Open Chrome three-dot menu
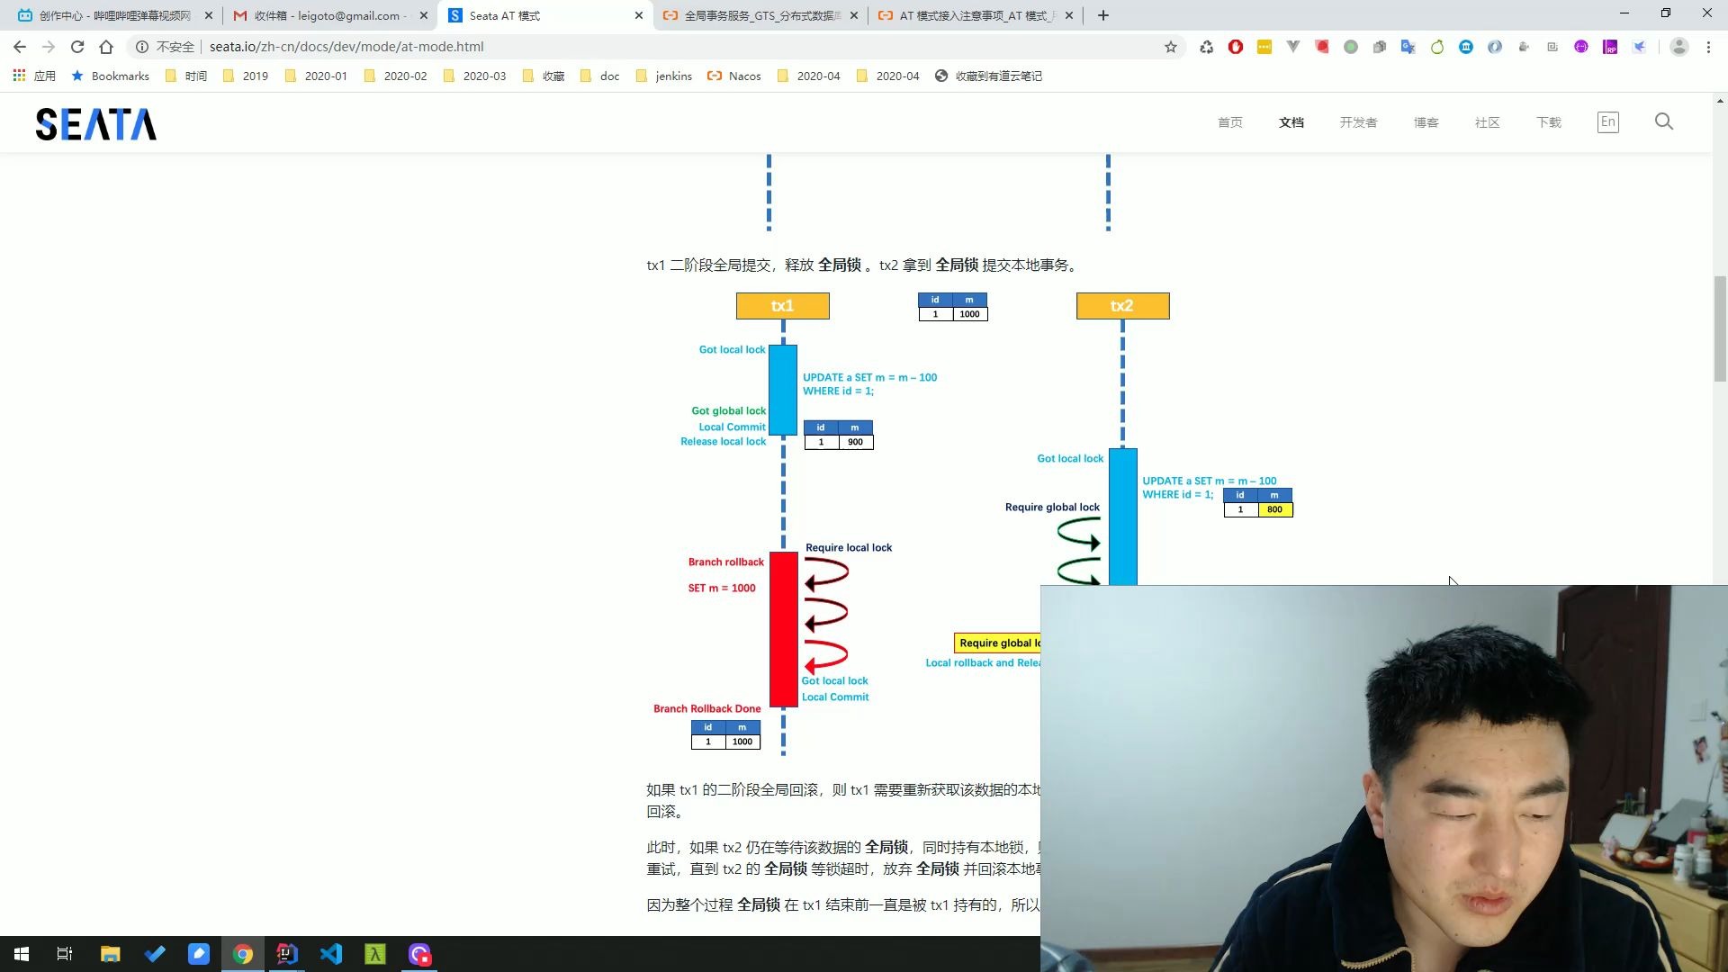 coord(1708,47)
